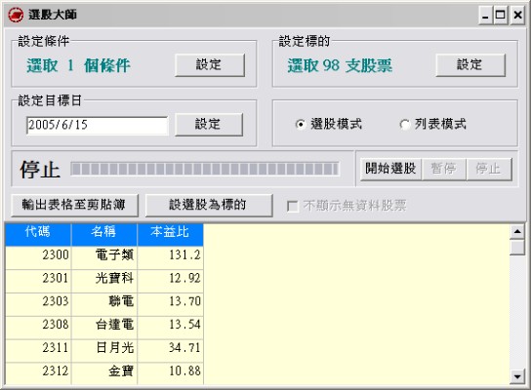Toggle the 不顯示無資料股票 checkbox
Viewport: 531px width, 390px height.
[x=293, y=206]
